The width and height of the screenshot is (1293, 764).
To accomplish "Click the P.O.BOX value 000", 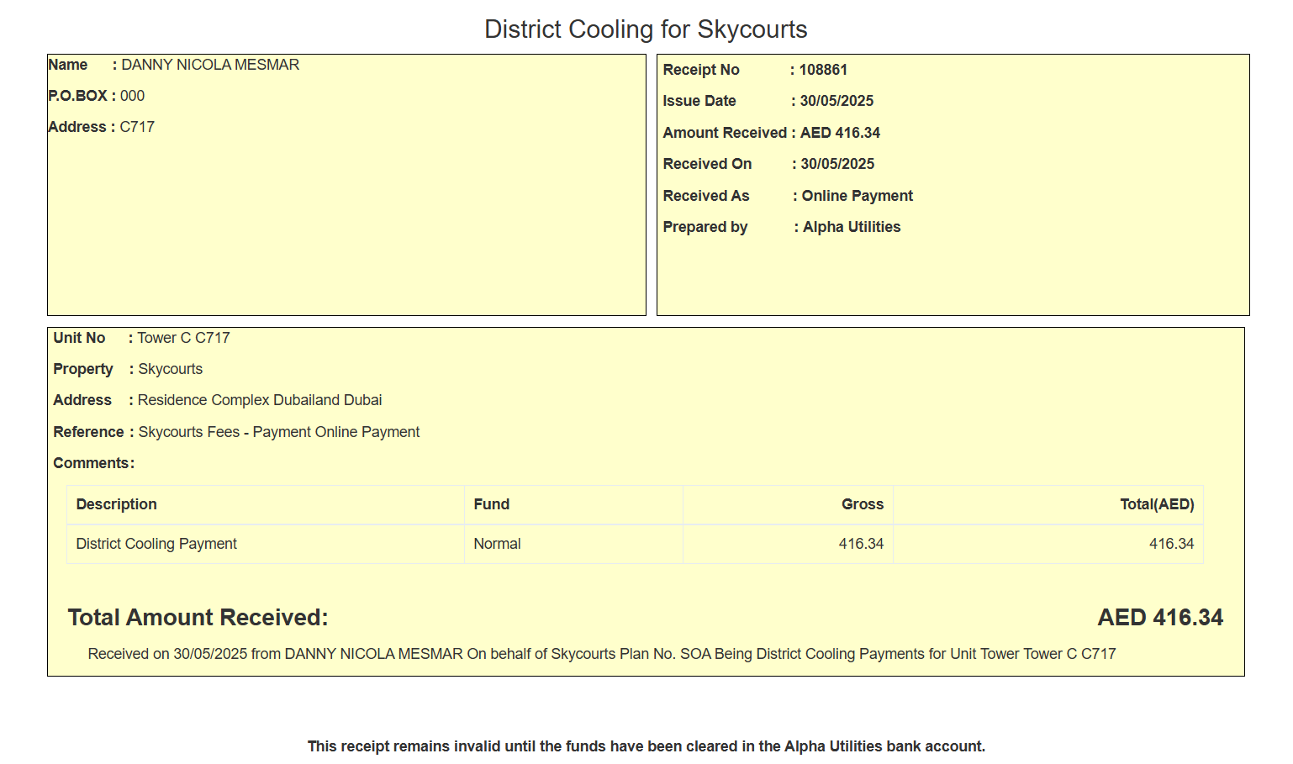I will 132,96.
